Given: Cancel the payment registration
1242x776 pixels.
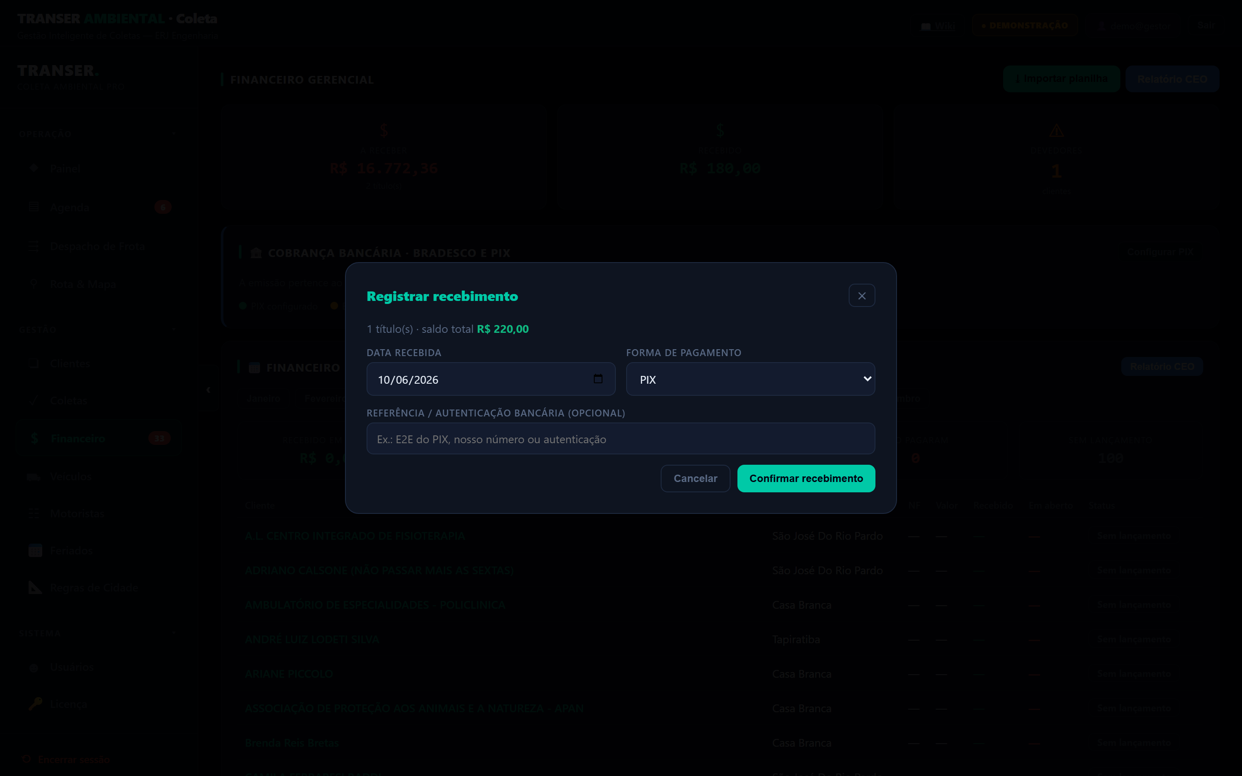Looking at the screenshot, I should 696,479.
